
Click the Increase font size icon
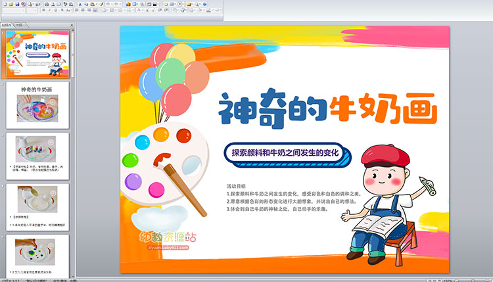(x=147, y=10)
